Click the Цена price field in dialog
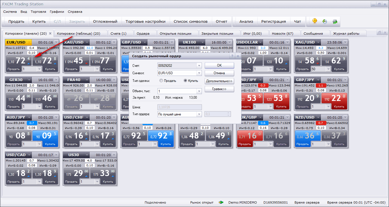This screenshot has height=207, width=389. click(x=180, y=107)
